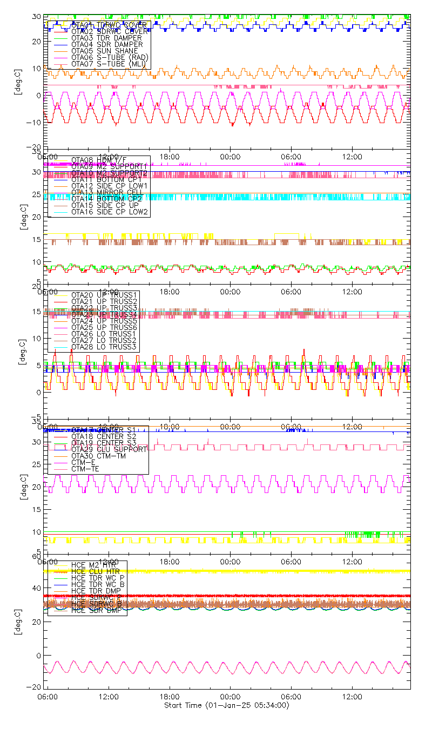Click the 'OTA29 CLU SUPPORT' legend entry
The image size is (432, 729).
(x=109, y=449)
